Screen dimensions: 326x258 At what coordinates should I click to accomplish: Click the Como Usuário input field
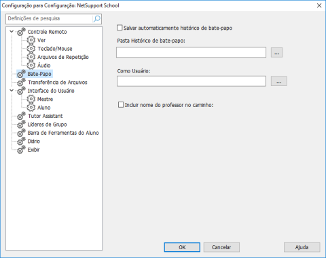(x=192, y=81)
